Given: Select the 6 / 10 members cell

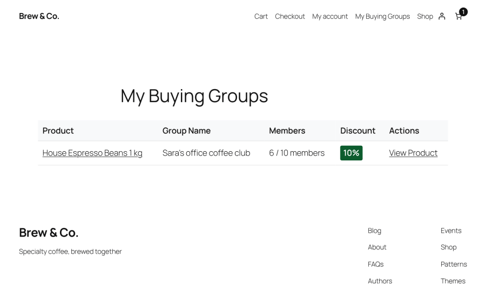Looking at the screenshot, I should click(296, 153).
